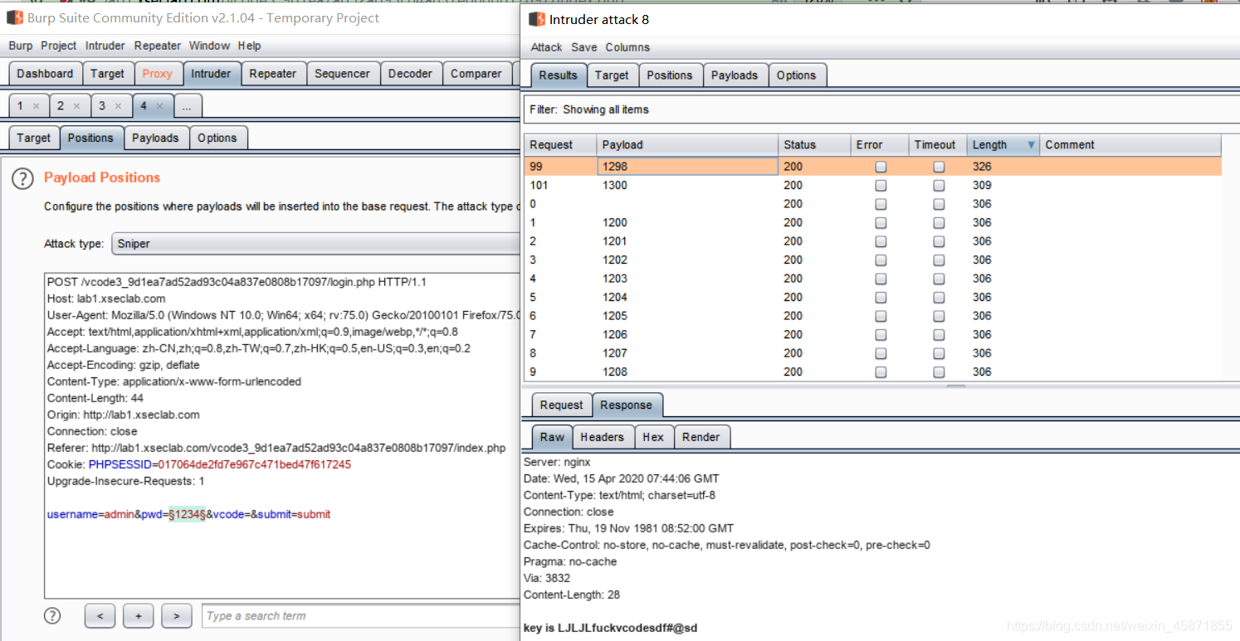Show the Request tab in attack results

click(561, 405)
